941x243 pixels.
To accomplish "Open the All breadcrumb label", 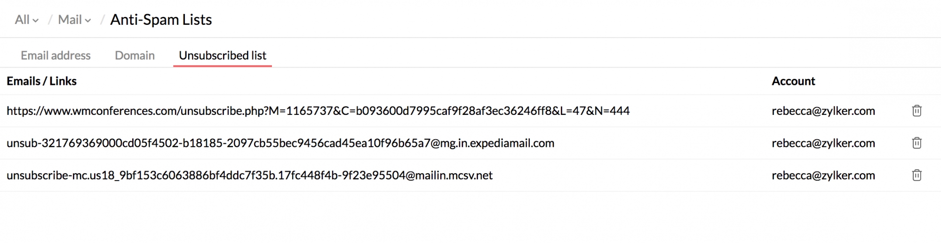I will 22,20.
